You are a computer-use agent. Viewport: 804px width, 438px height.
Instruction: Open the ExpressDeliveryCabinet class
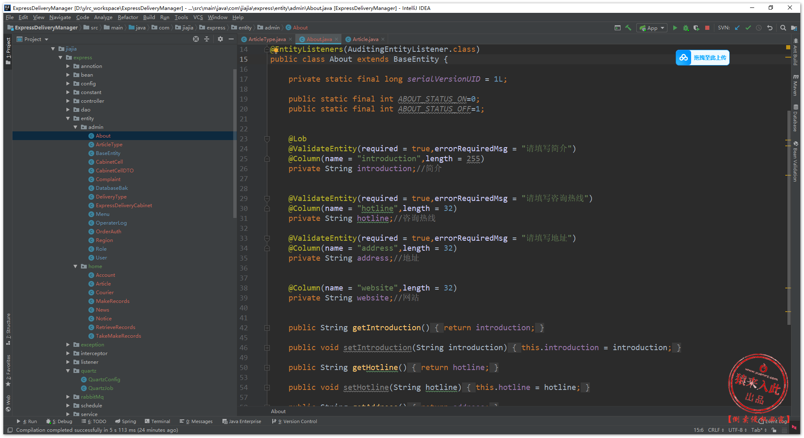pyautogui.click(x=124, y=206)
